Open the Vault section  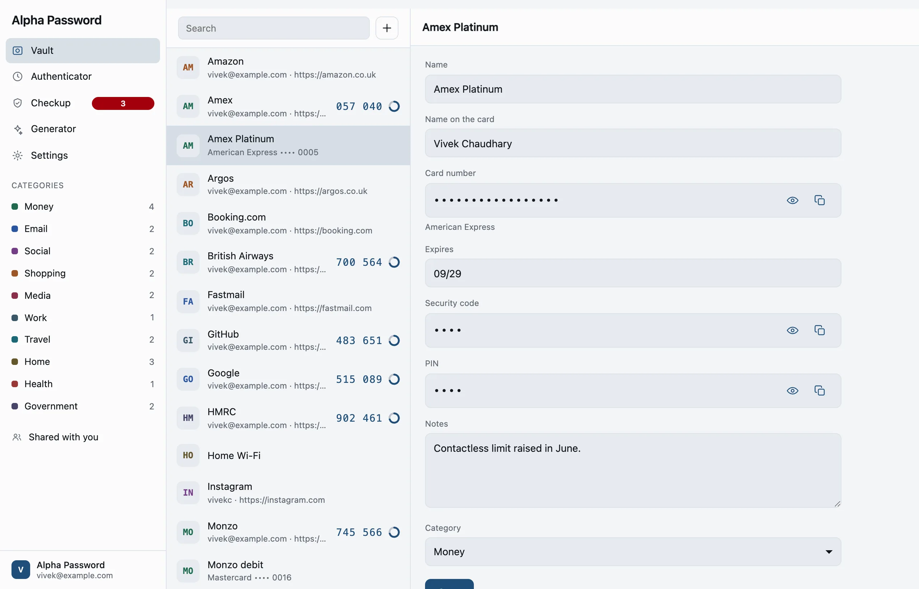pos(83,51)
